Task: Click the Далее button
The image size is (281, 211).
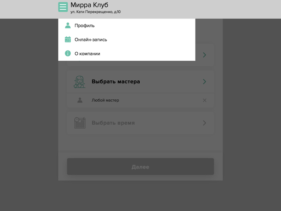Action: (x=140, y=166)
